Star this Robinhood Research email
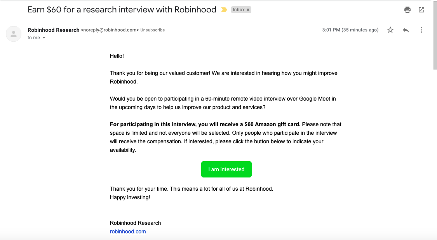Viewport: 437px width, 240px height. (390, 30)
